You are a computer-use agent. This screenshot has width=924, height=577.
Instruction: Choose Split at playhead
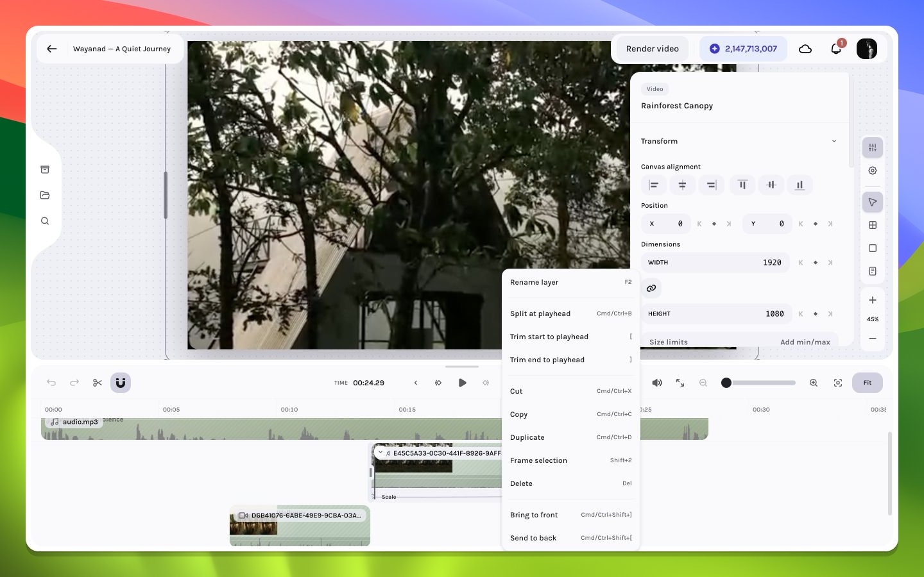pyautogui.click(x=571, y=314)
